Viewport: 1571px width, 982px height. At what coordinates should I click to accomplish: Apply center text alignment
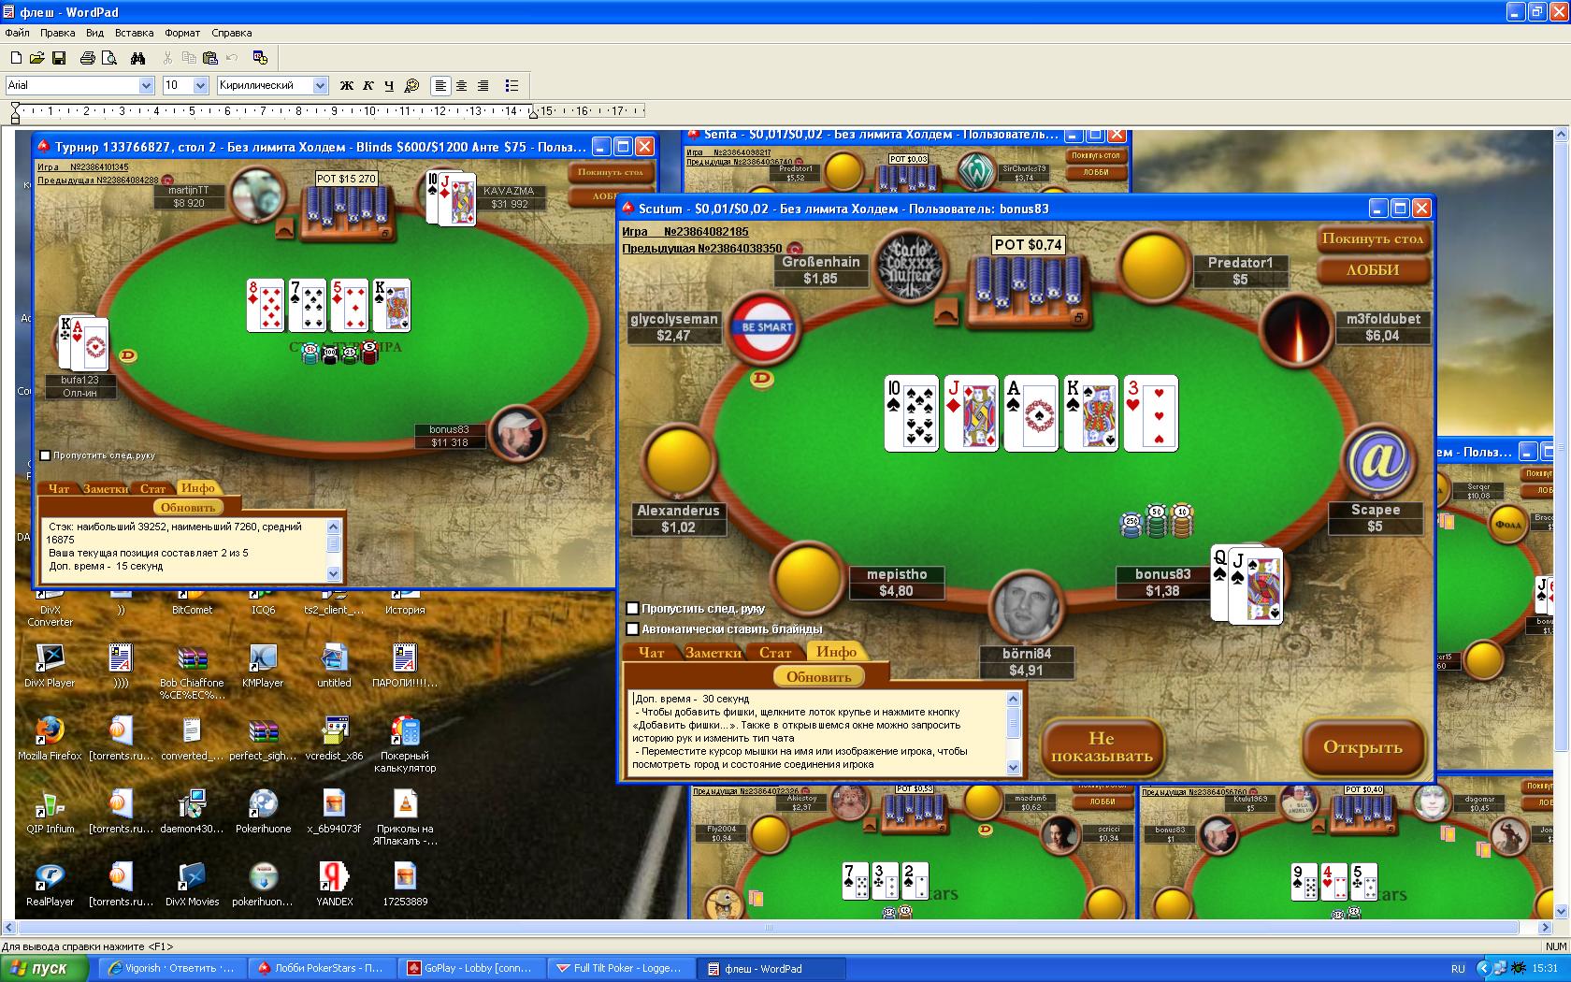461,85
